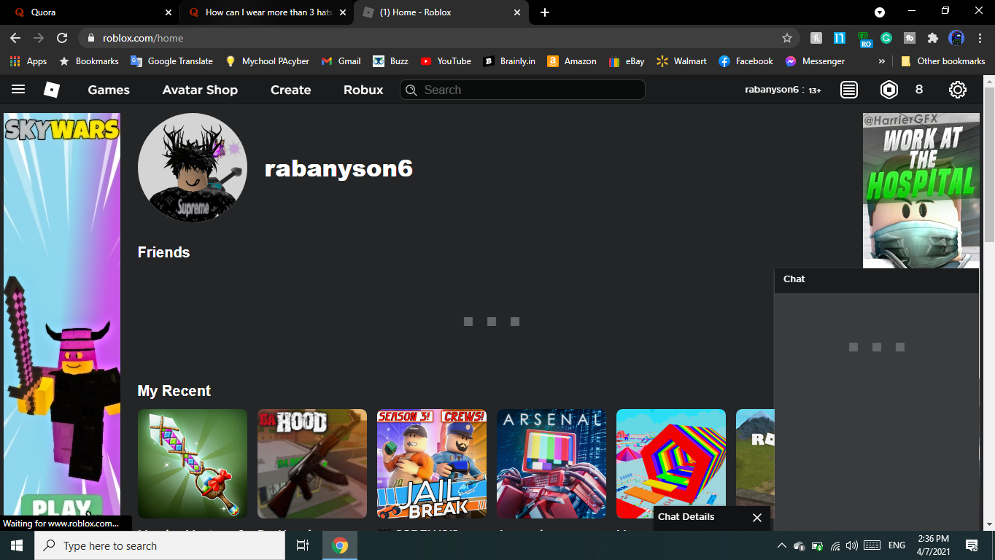Screen dimensions: 995x560
Task: Click the Grammarly extension icon
Action: point(886,38)
